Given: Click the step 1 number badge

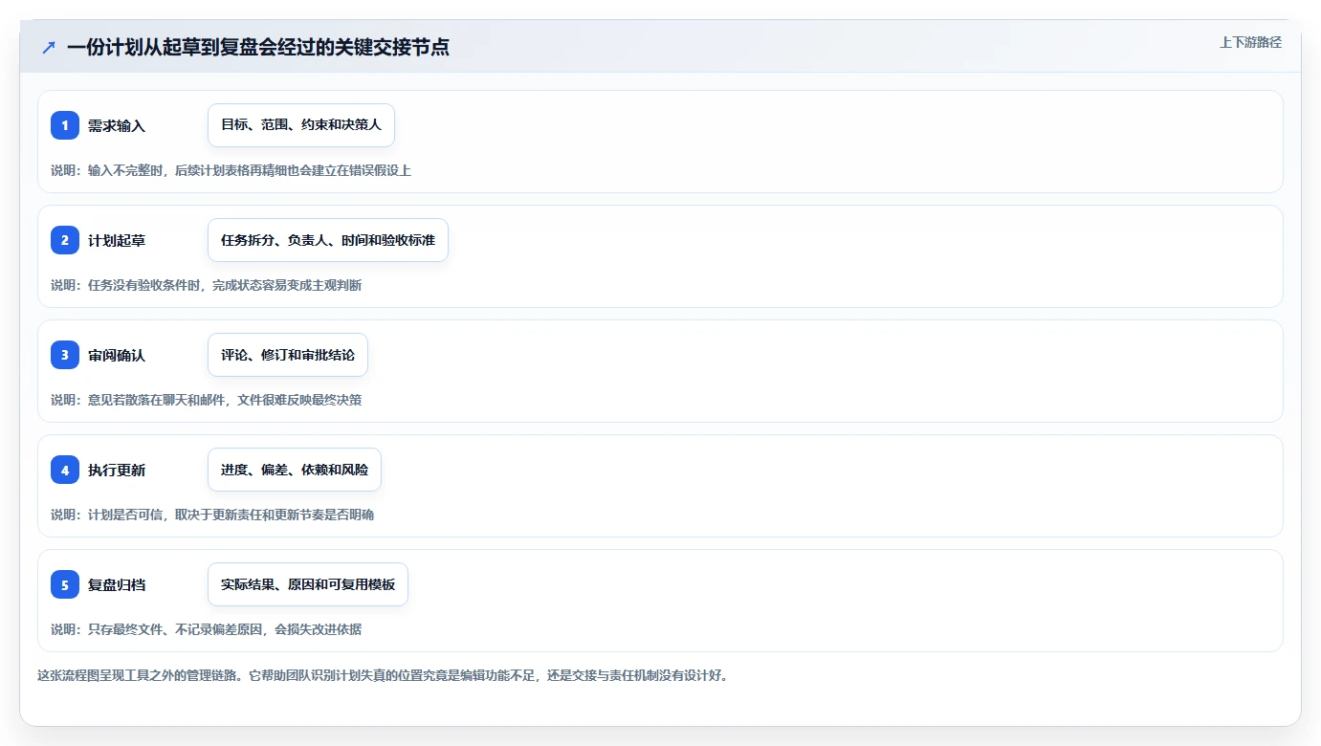Looking at the screenshot, I should 65,125.
